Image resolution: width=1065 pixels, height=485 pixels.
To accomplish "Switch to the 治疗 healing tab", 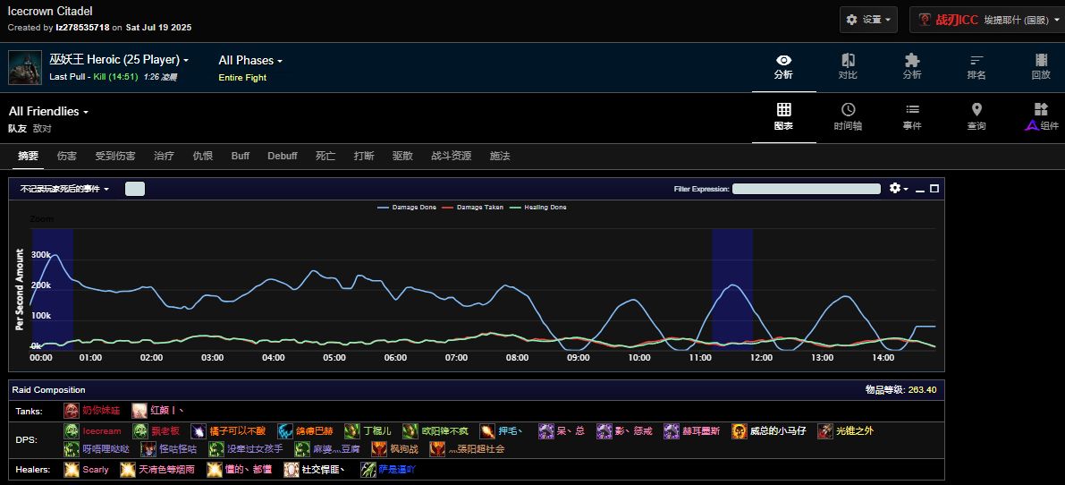I will 164,156.
